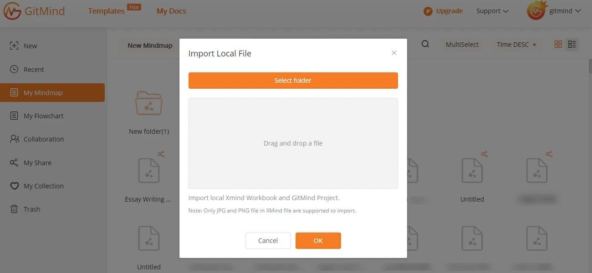This screenshot has width=592, height=273.
Task: Close the Import Local File dialog
Action: point(394,53)
